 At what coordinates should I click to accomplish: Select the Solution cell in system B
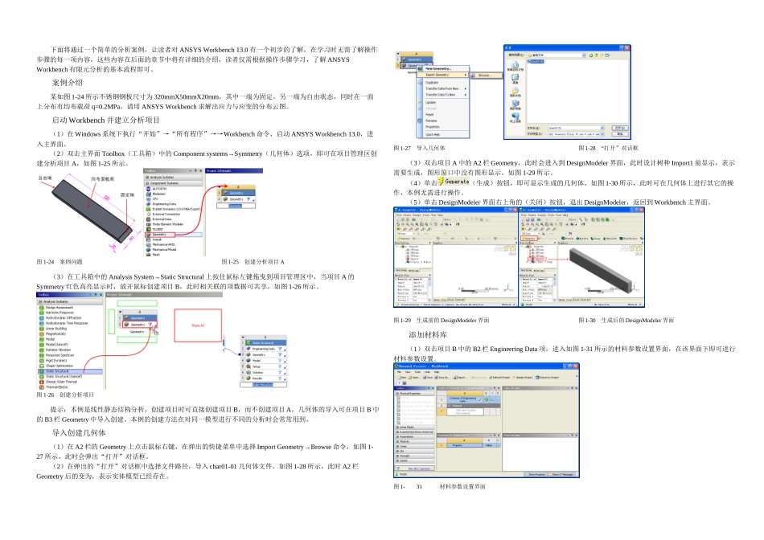pyautogui.click(x=266, y=373)
